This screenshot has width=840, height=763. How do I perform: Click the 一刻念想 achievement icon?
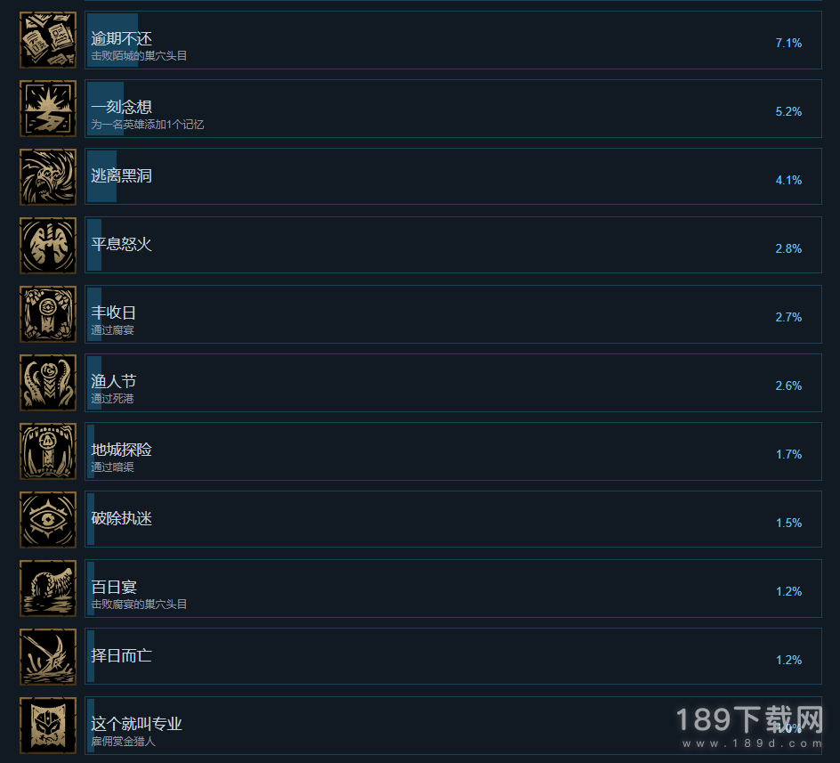(48, 109)
